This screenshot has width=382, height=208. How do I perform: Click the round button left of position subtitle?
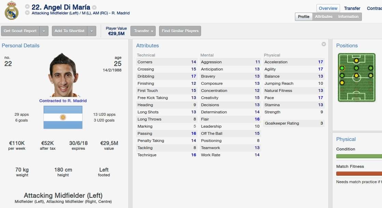pyautogui.click(x=27, y=13)
